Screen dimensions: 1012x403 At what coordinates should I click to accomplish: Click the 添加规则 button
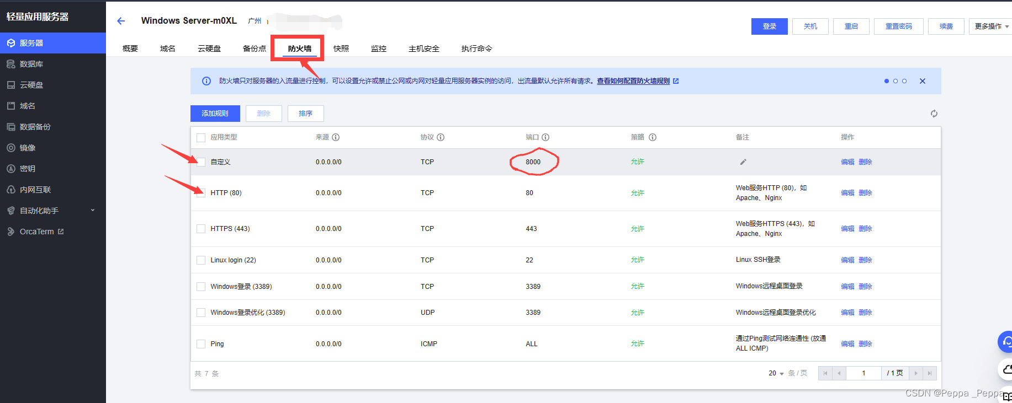[215, 114]
